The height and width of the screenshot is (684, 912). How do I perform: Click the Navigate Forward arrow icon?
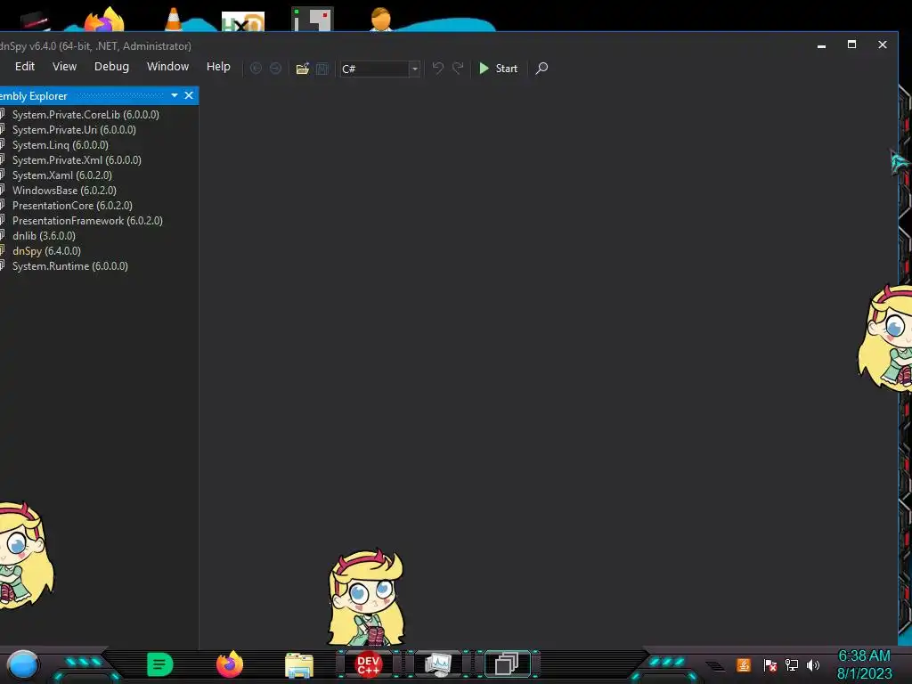(x=275, y=69)
